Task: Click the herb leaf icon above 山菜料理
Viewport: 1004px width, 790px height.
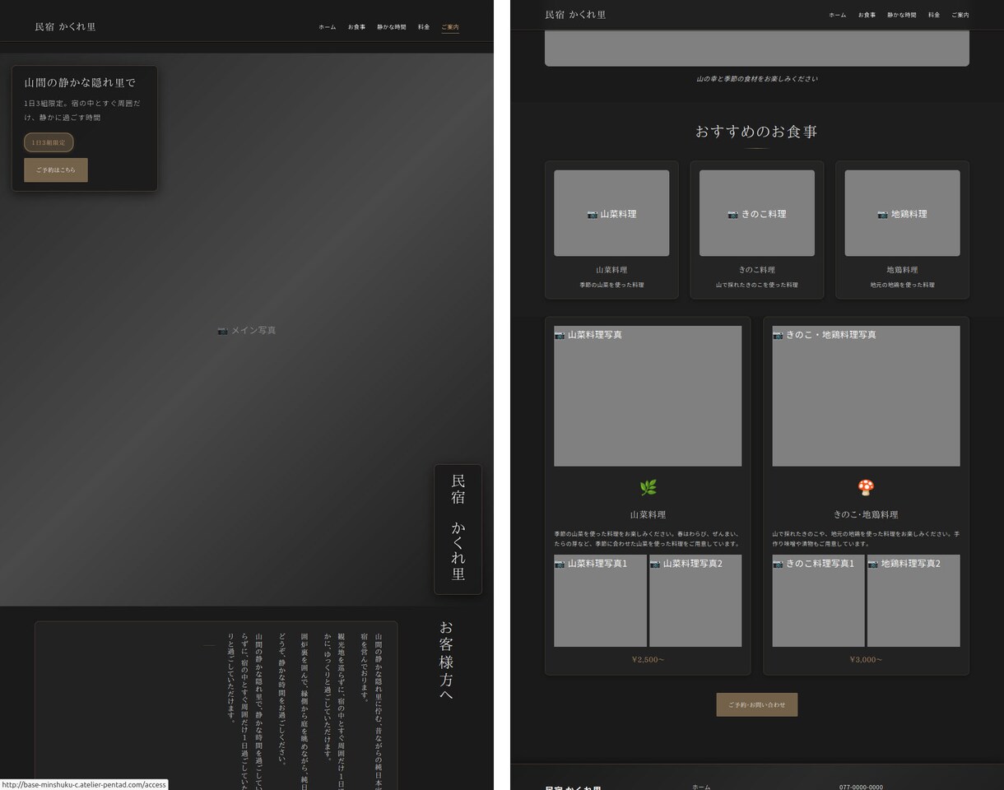Action: tap(648, 488)
